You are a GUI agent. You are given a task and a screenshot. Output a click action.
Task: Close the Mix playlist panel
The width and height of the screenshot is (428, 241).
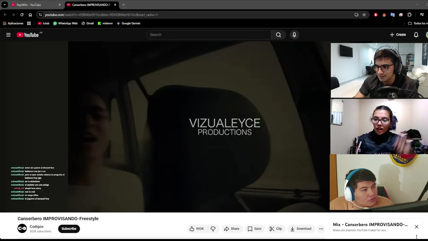pyautogui.click(x=416, y=227)
